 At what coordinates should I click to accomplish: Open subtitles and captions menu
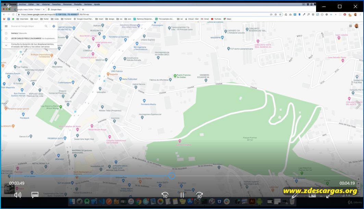pyautogui.click(x=35, y=195)
